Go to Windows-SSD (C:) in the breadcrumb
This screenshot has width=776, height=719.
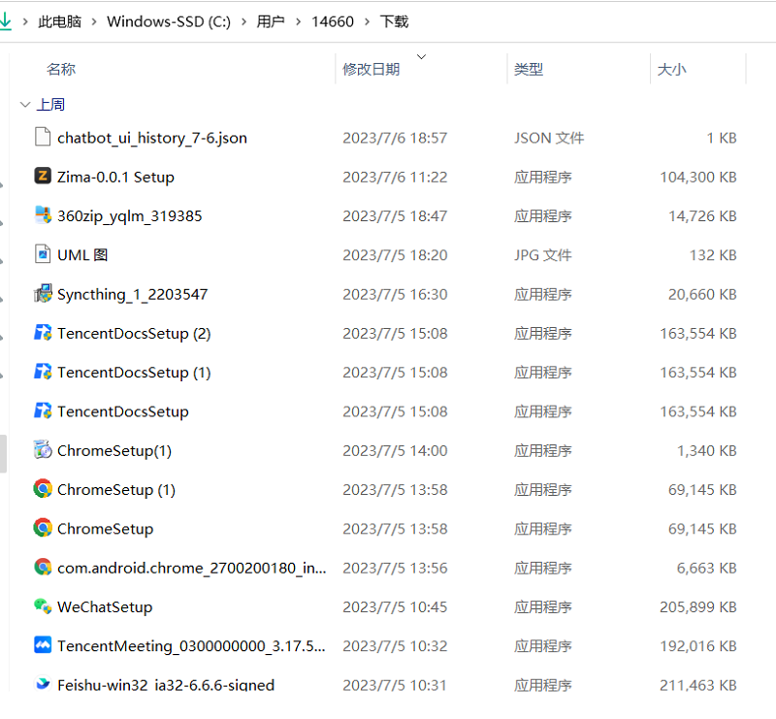[169, 21]
